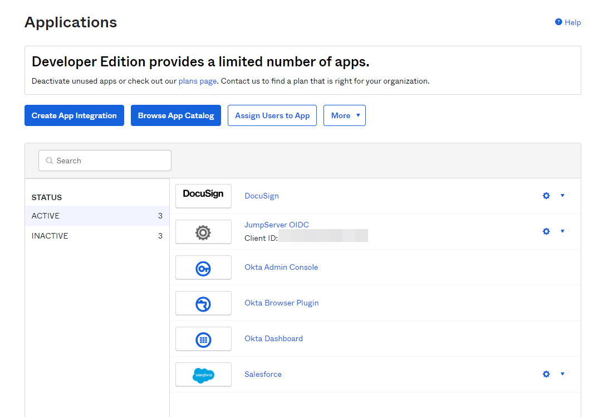Viewport: 598px width, 417px height.
Task: Click inside the Search field
Action: tap(105, 160)
